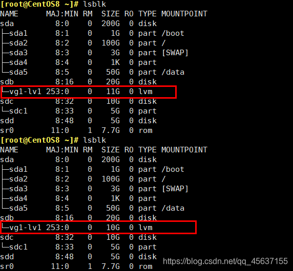Viewport: 293px width, 271px height.
Task: Select the first lsblk command at the prompt
Action: [x=95, y=4]
